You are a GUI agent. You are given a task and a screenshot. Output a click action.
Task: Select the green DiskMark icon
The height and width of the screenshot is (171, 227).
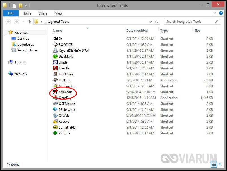pyautogui.click(x=55, y=57)
